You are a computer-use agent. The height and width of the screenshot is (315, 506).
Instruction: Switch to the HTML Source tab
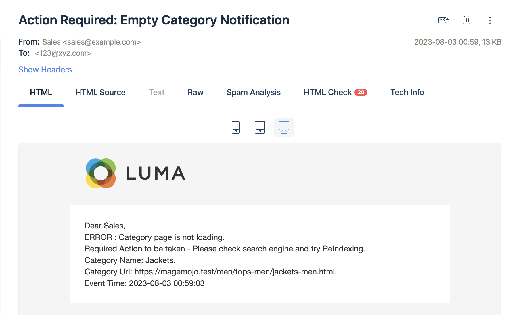click(x=100, y=92)
